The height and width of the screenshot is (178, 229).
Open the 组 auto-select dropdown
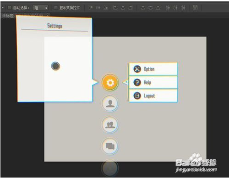click(x=40, y=8)
